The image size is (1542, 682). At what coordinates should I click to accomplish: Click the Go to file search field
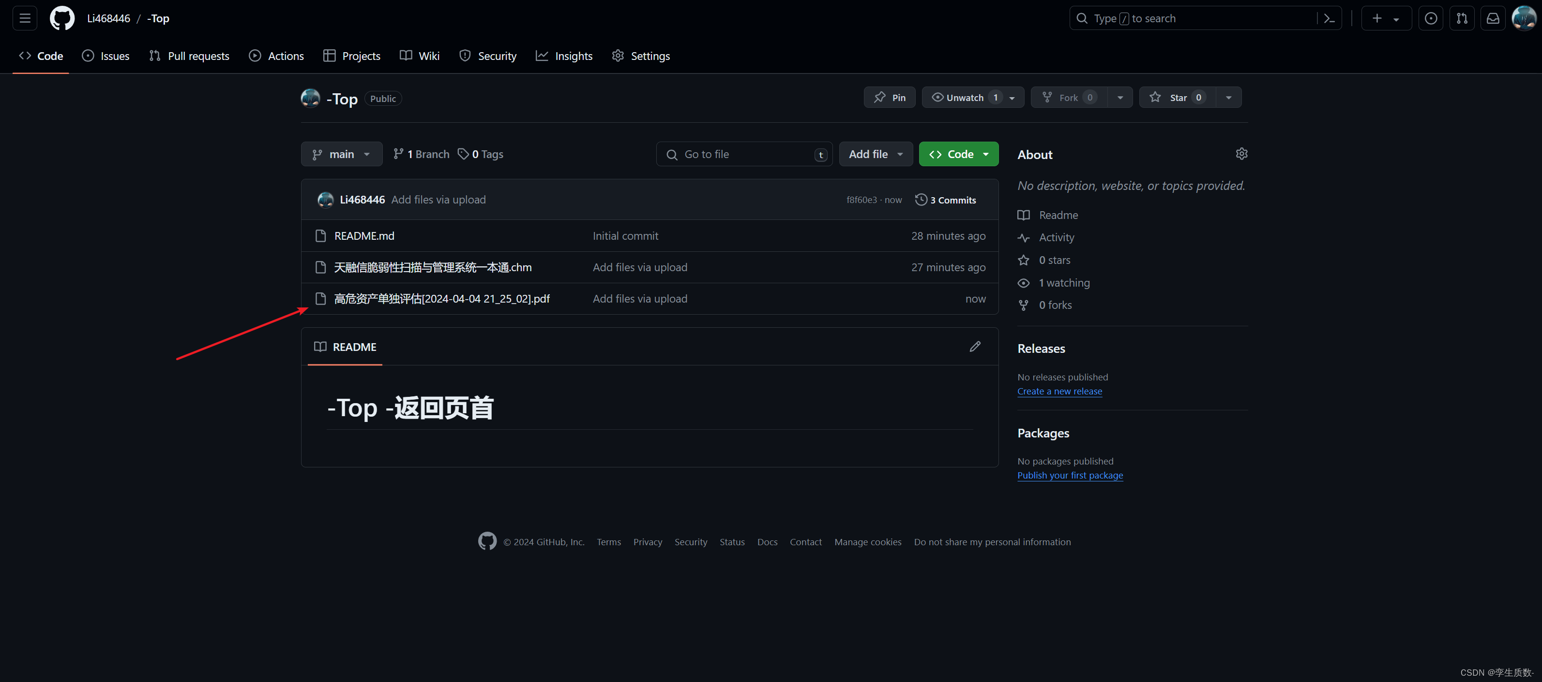(x=743, y=154)
